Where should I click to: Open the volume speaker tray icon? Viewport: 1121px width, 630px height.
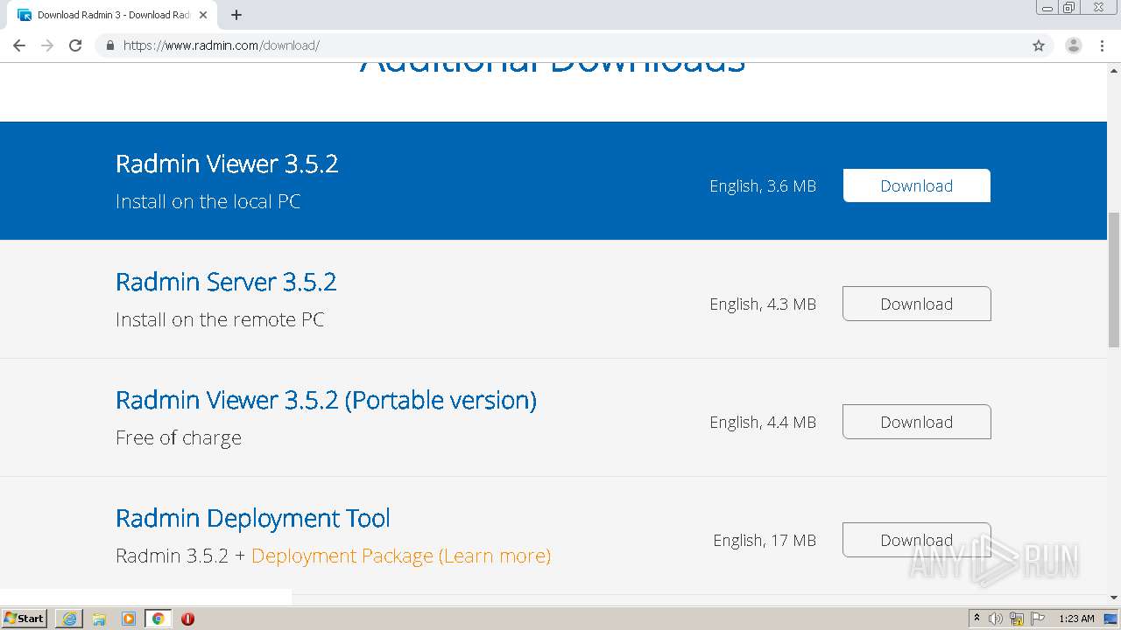pyautogui.click(x=996, y=619)
